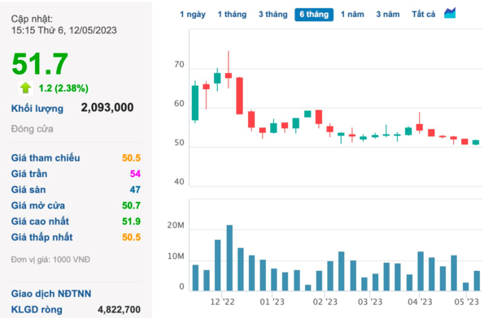Click the 04 '23 timeline axis label
Screen dimensions: 488x318
pyautogui.click(x=420, y=302)
